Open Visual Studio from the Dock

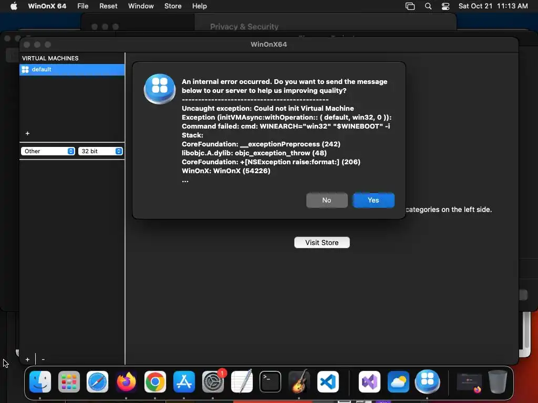click(x=369, y=382)
